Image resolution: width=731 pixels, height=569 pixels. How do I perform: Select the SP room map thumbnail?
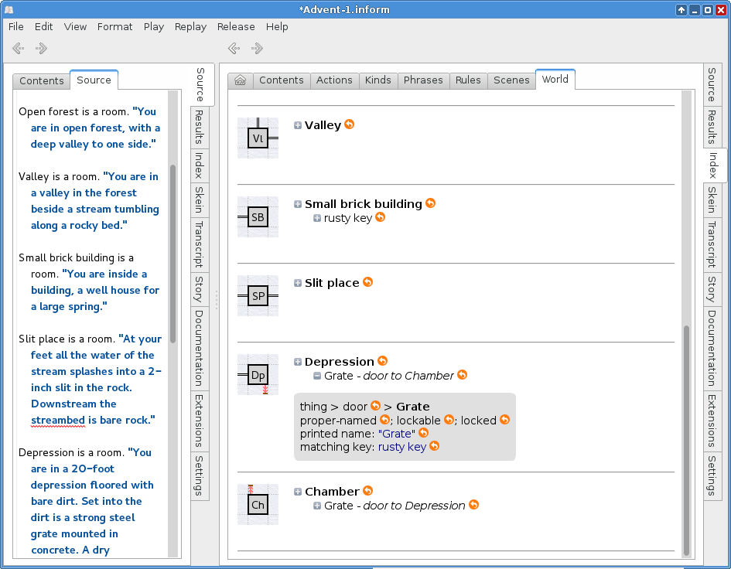[x=258, y=295]
